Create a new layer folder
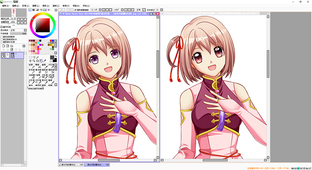The image size is (312, 170). 12,46
